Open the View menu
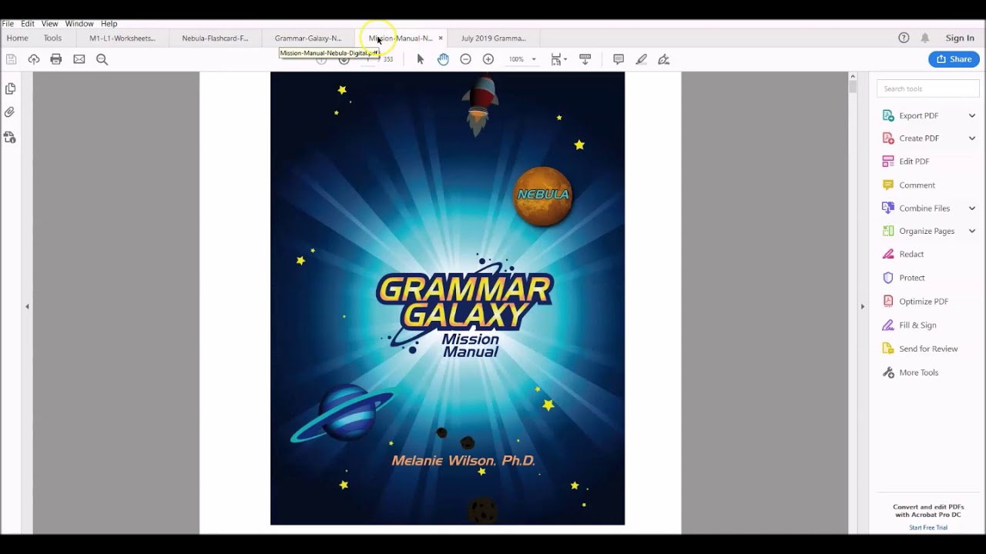This screenshot has height=554, width=986. (49, 24)
